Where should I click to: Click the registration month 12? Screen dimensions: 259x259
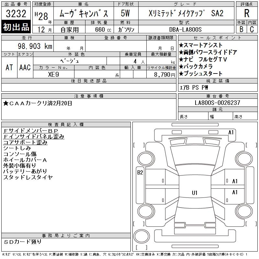coord(41,29)
